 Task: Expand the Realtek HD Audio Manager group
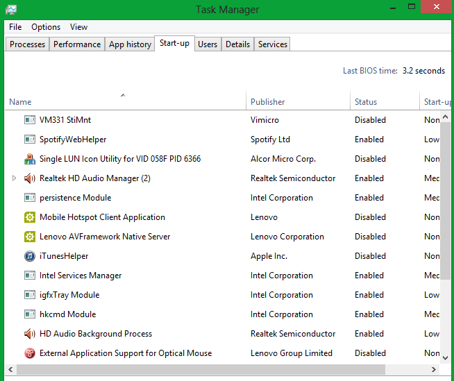pos(14,178)
